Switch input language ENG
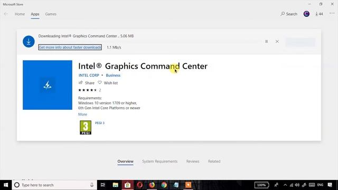The image size is (338, 190). coord(321,185)
